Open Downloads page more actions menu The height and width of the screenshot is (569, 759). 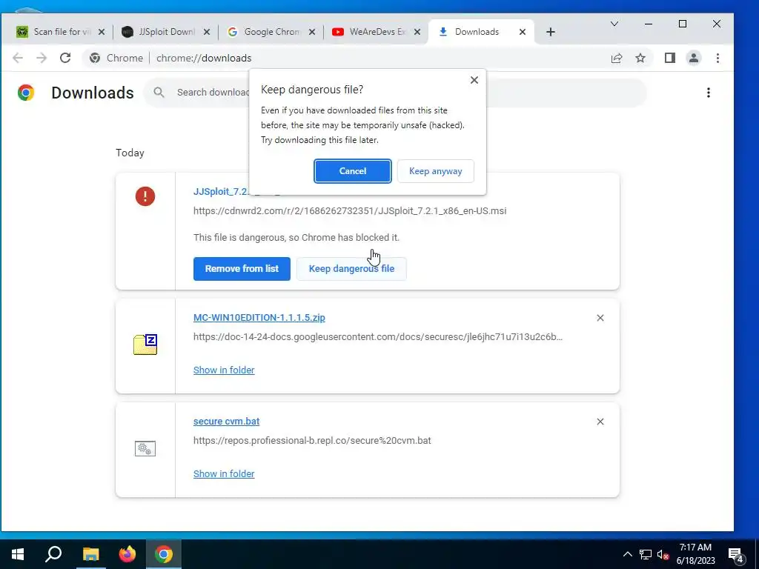pyautogui.click(x=709, y=93)
